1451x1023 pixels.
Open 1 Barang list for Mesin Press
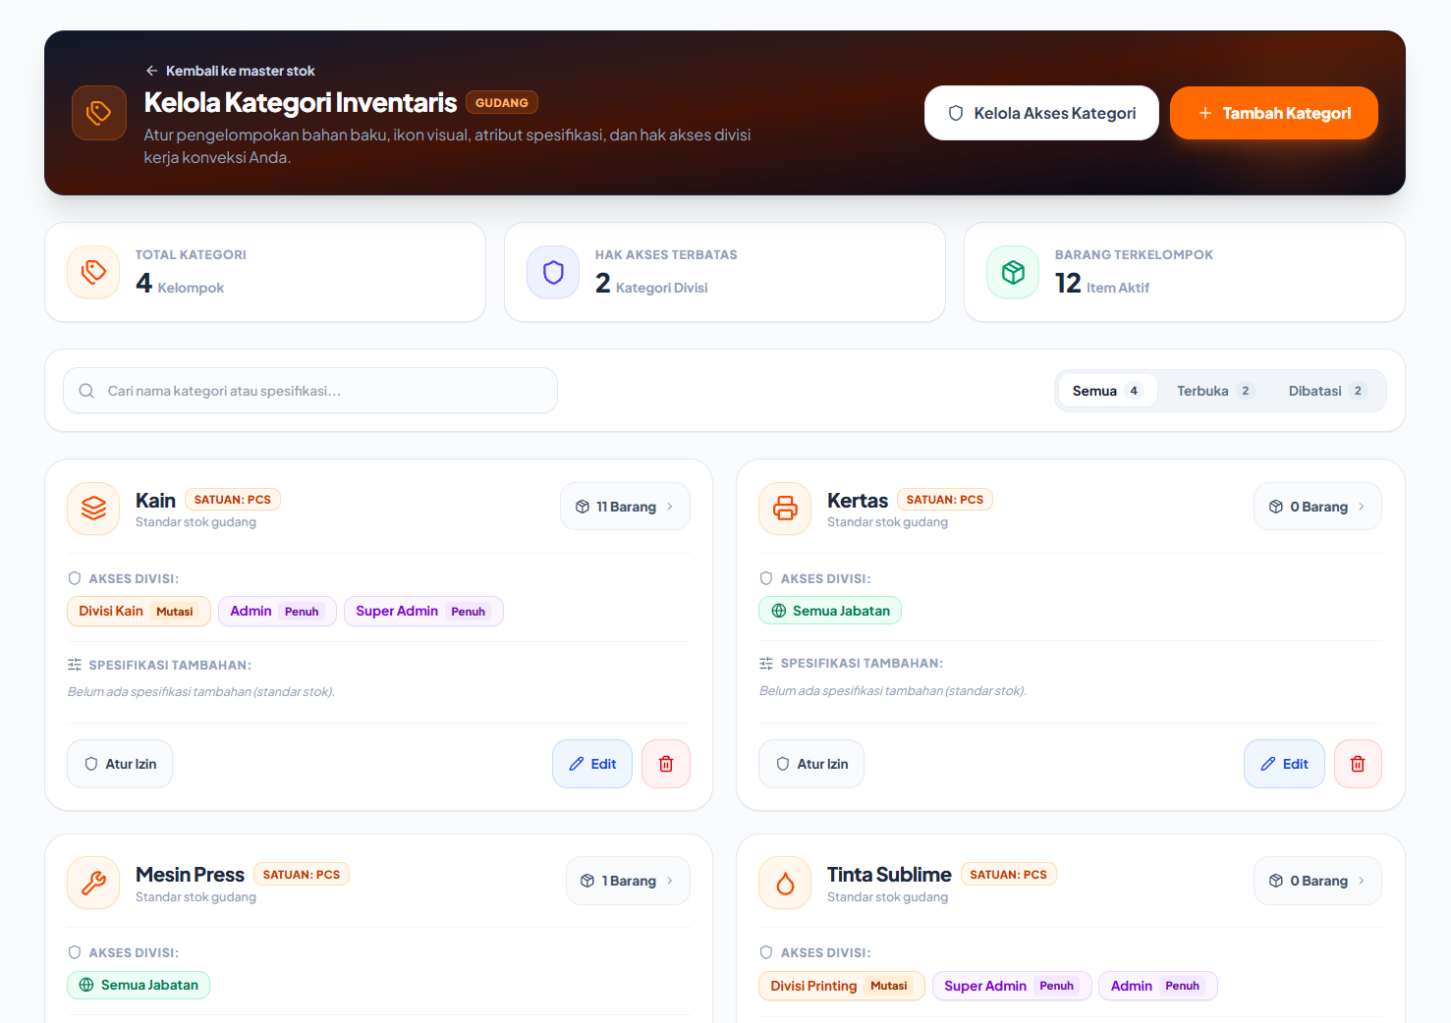628,881
